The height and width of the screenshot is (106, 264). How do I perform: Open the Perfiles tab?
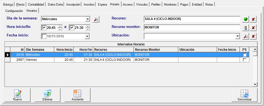click(156, 5)
